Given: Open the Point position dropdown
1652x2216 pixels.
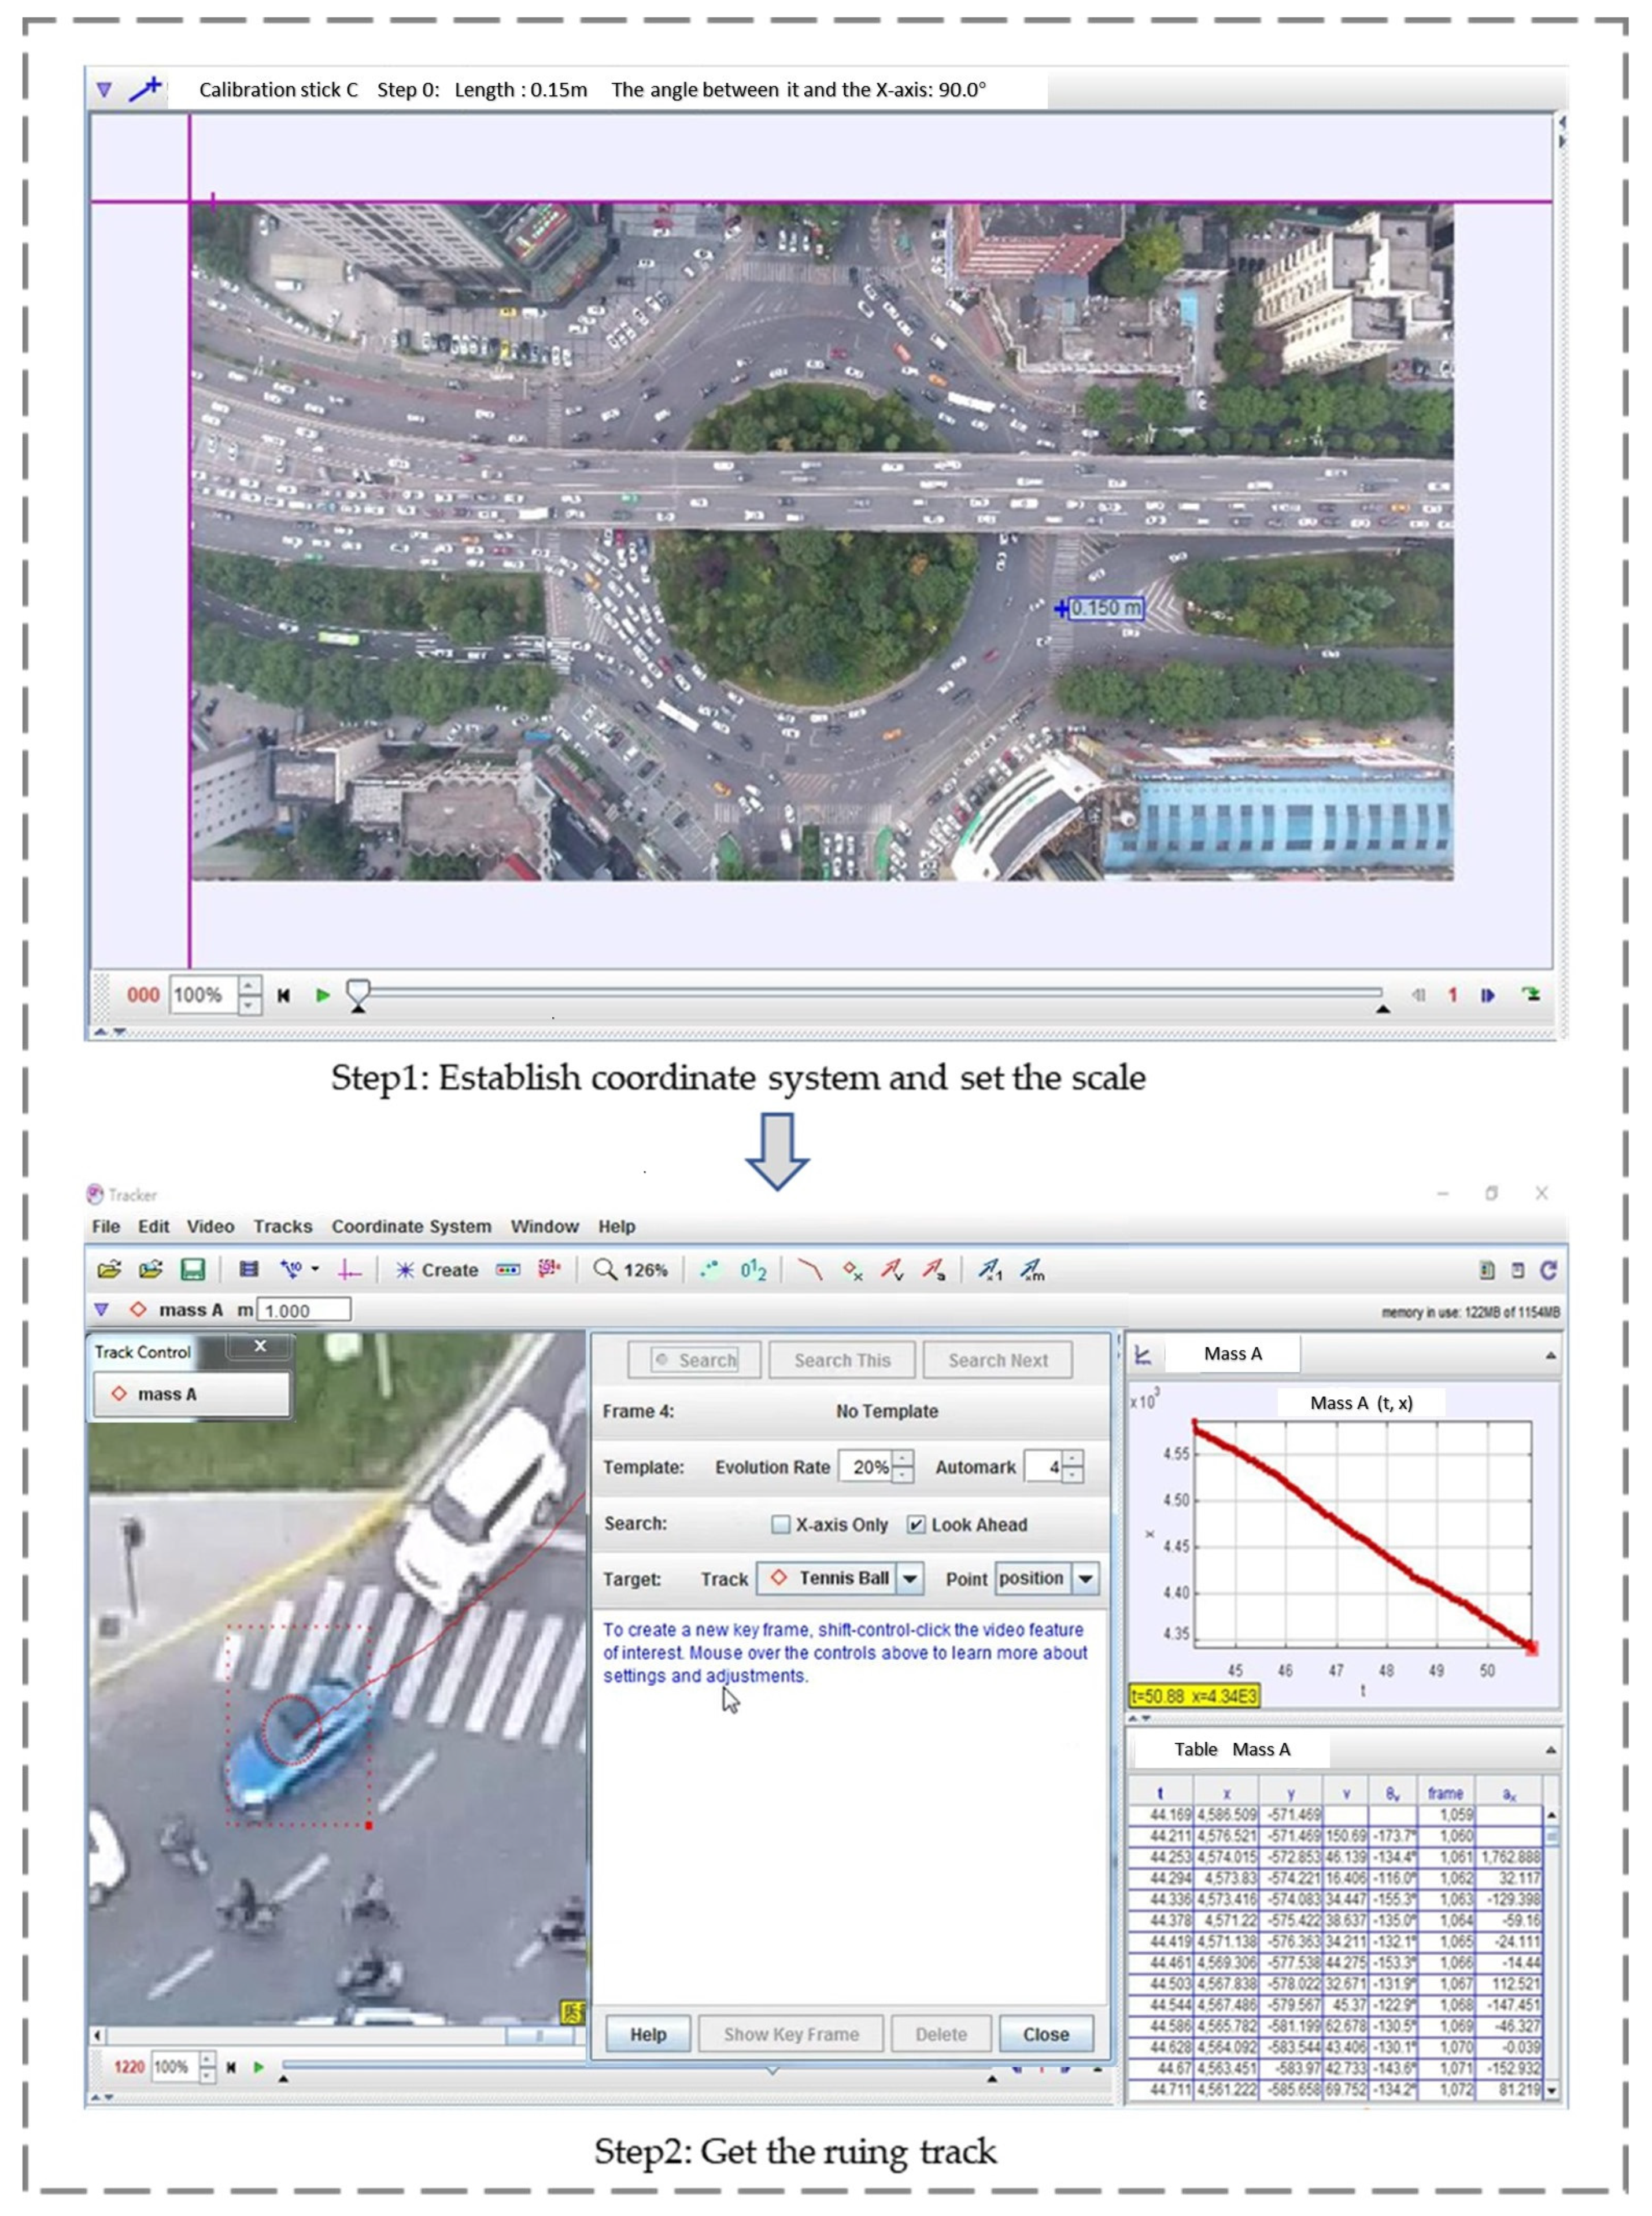Looking at the screenshot, I should [x=1085, y=1579].
